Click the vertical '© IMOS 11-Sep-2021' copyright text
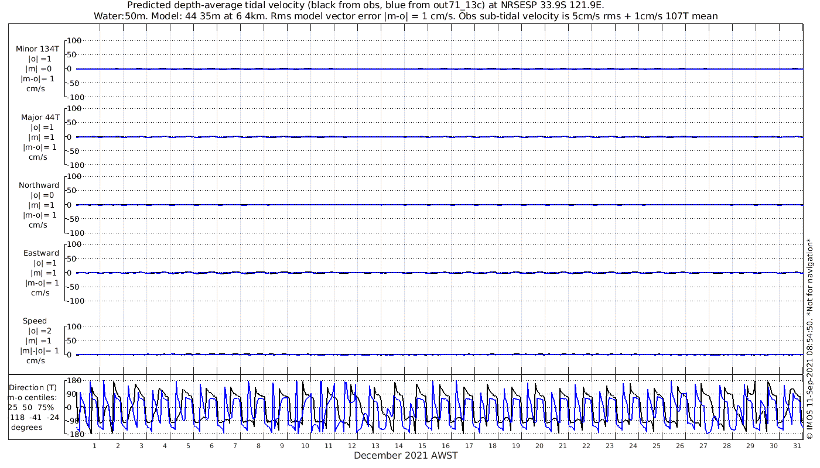Image resolution: width=820 pixels, height=468 pixels. tap(810, 338)
